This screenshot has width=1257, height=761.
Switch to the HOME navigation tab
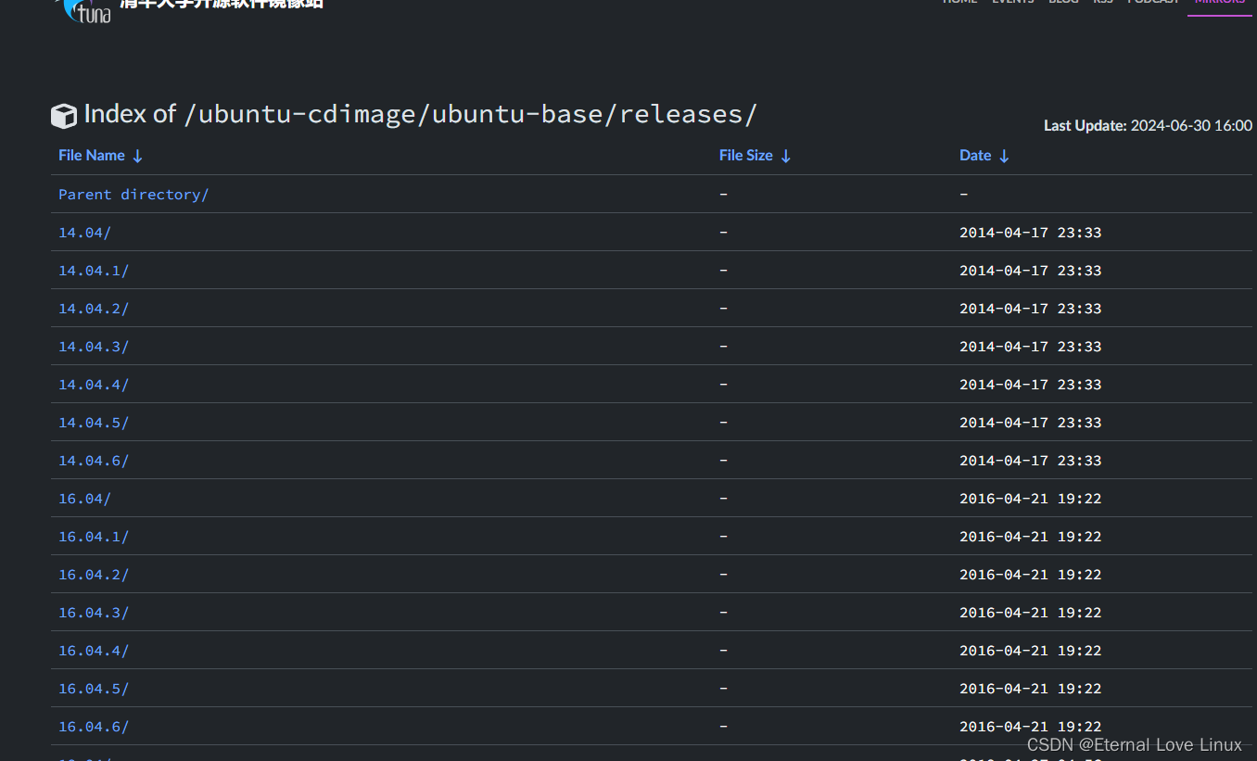tap(959, 2)
